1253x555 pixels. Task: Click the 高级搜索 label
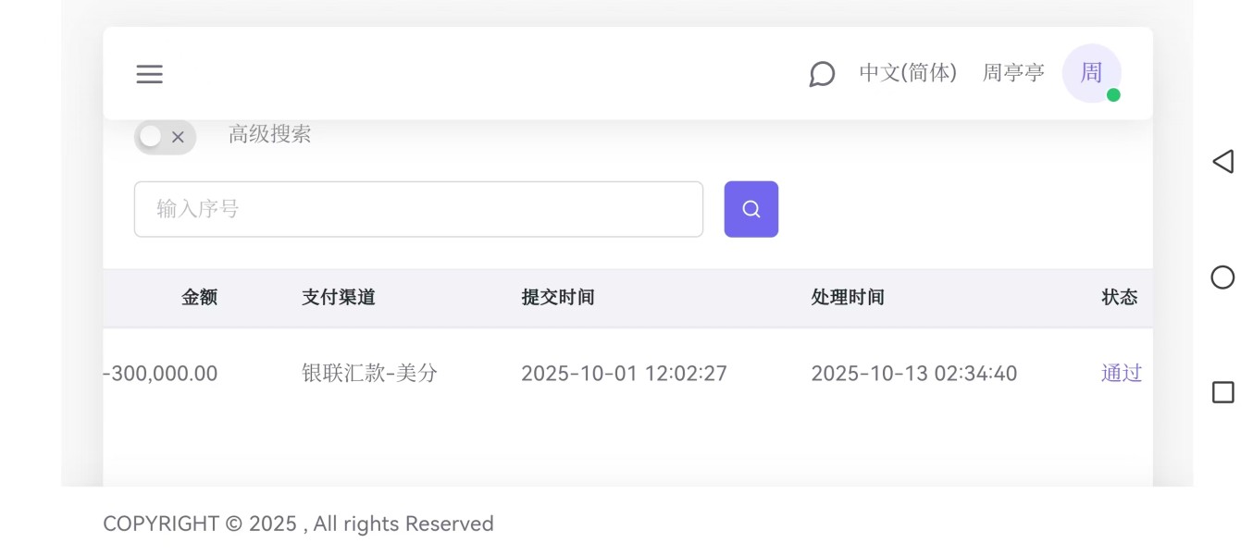269,134
